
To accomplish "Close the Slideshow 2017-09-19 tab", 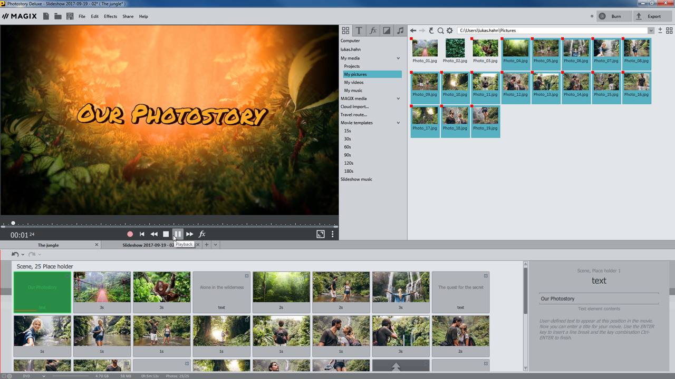I will (198, 245).
